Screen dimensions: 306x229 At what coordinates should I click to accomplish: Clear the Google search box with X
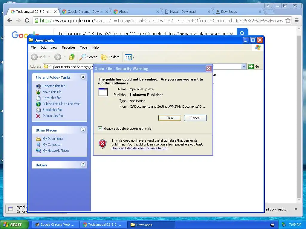(x=232, y=34)
